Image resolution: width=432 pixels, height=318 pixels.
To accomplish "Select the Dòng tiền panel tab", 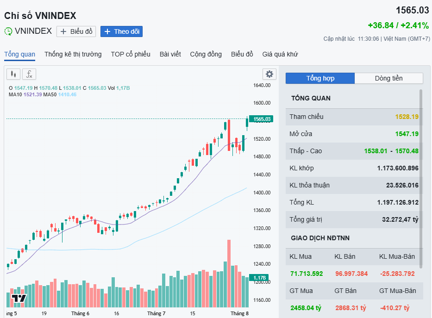I will tap(389, 78).
